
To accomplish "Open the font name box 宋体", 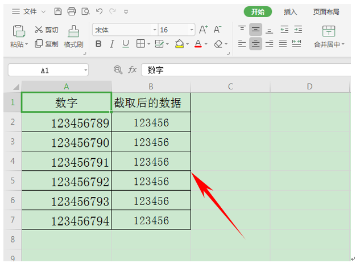I will (125, 30).
